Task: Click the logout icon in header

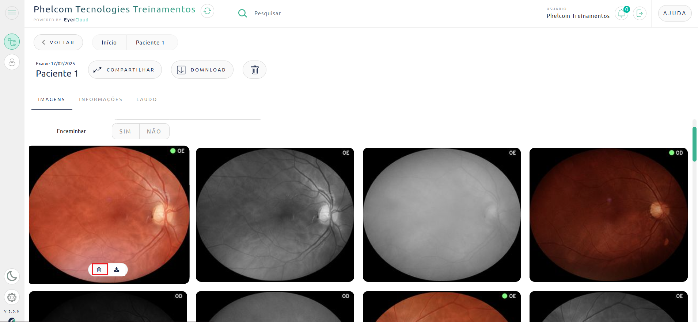Action: [640, 13]
